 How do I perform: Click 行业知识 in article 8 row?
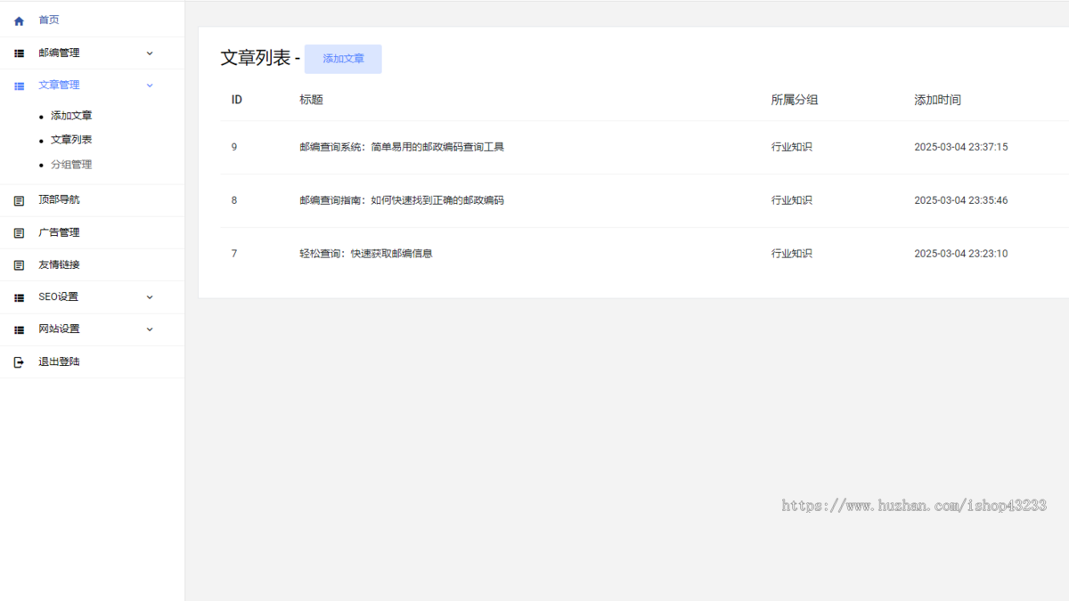point(792,200)
